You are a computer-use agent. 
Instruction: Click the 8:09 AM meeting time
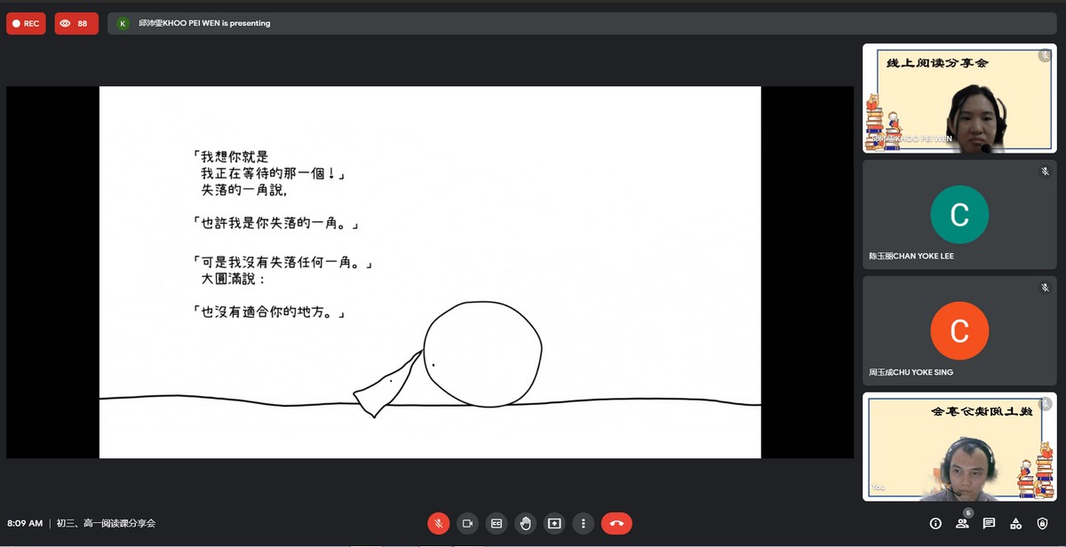coord(25,524)
